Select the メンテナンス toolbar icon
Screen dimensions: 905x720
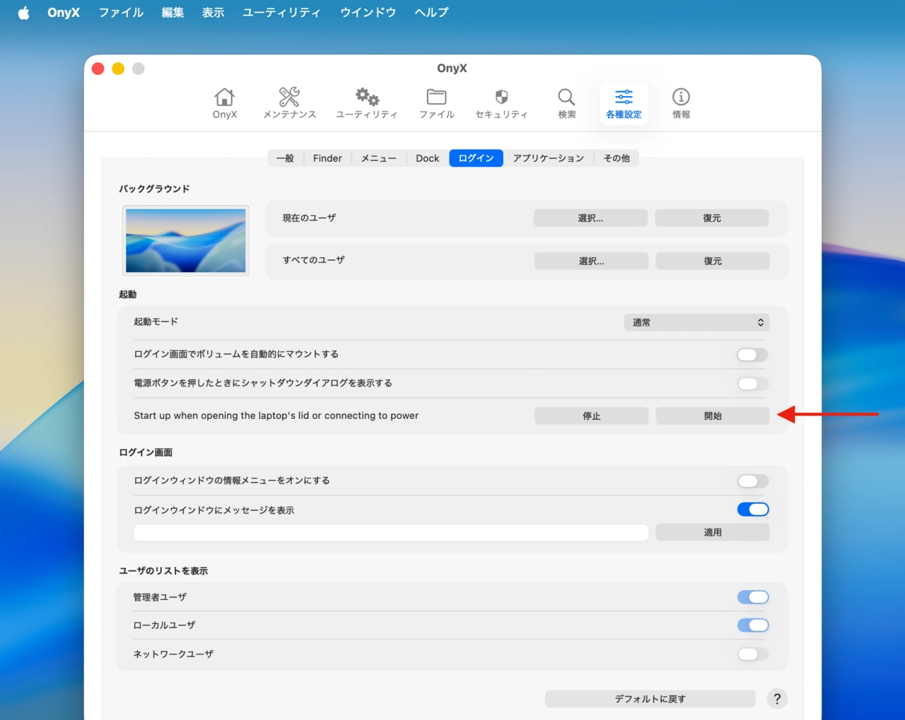(x=289, y=102)
